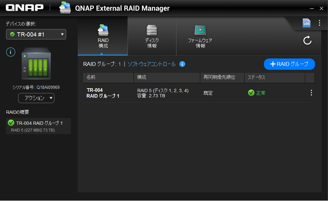Image resolution: width=328 pixels, height=201 pixels.
Task: Open the LOG file icon
Action: point(306,23)
